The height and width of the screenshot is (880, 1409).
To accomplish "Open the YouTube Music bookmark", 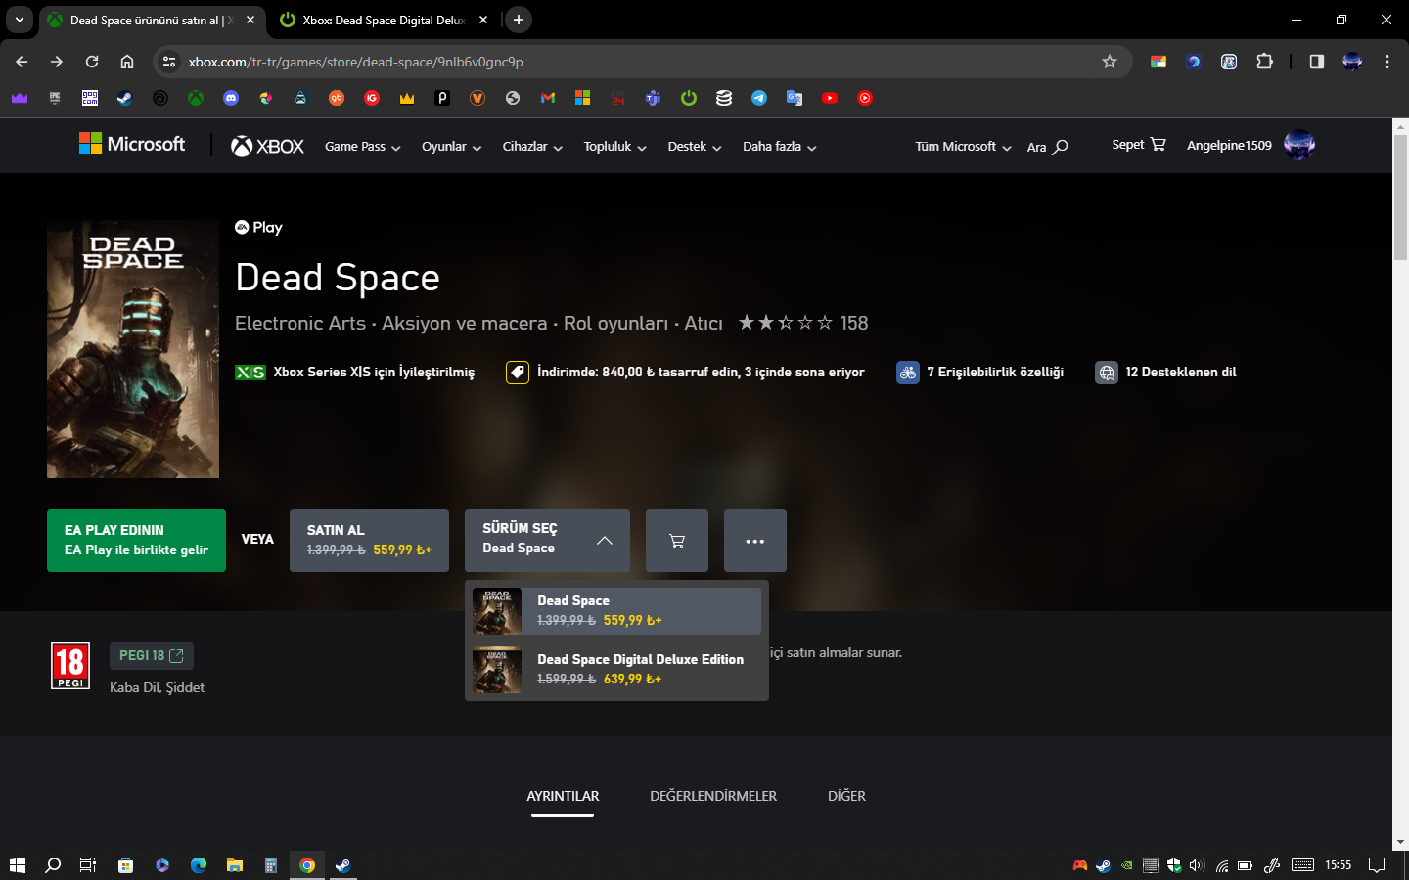I will pos(865,98).
